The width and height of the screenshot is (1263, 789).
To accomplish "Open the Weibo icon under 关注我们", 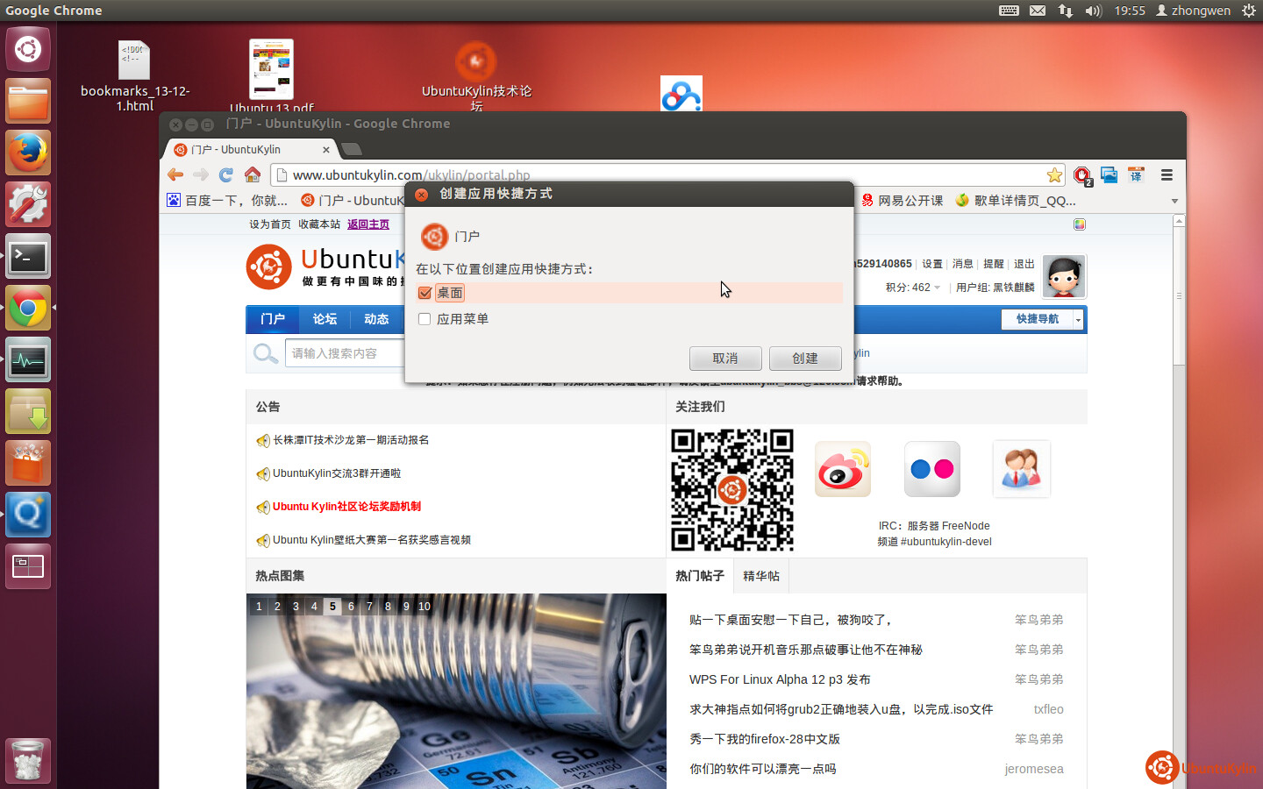I will [x=842, y=470].
